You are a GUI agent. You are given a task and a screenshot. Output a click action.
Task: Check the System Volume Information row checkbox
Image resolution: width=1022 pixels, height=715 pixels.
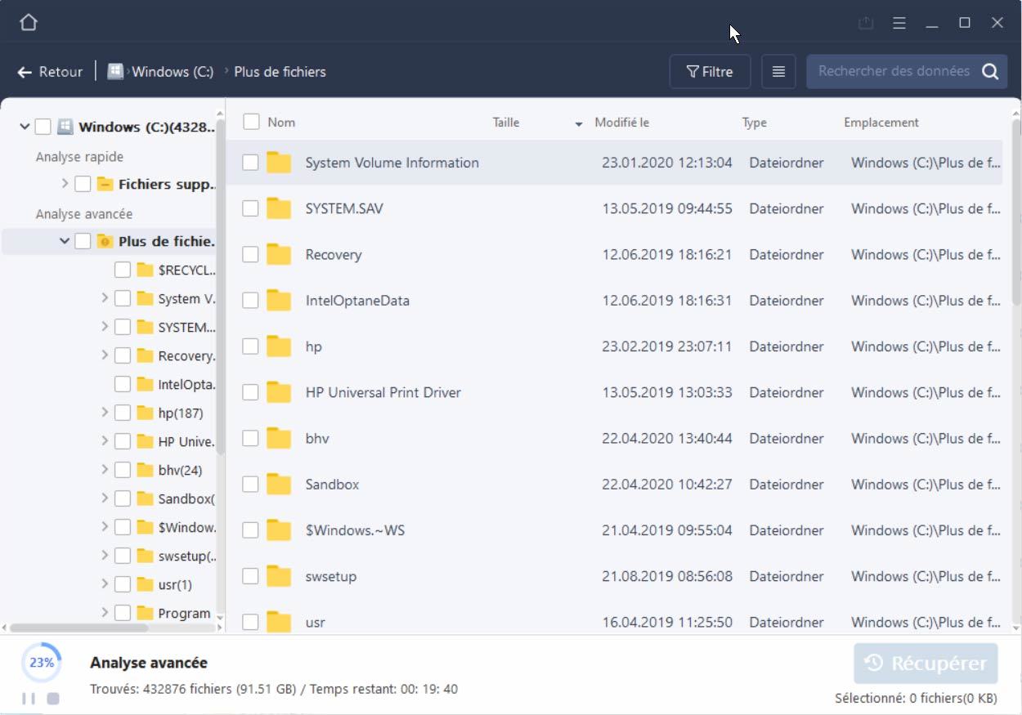click(x=250, y=163)
